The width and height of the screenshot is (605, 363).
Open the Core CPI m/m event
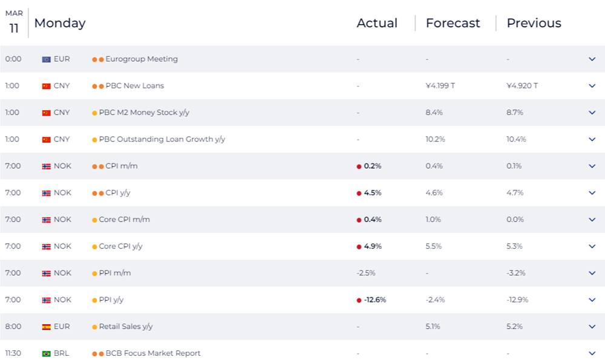(124, 220)
